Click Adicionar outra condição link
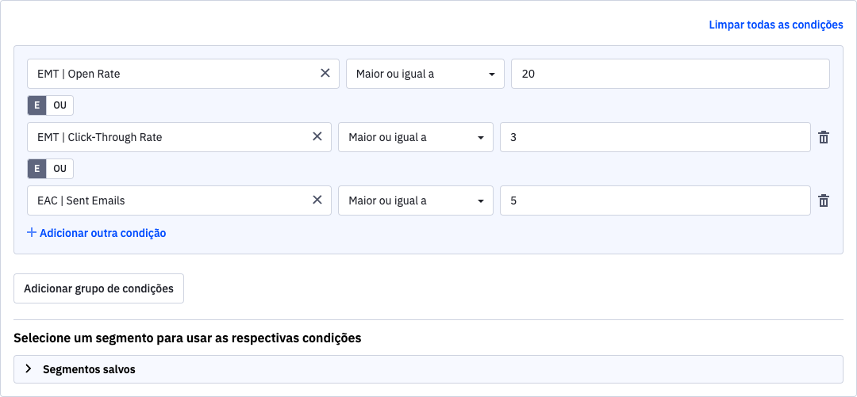Image resolution: width=857 pixels, height=397 pixels. point(102,233)
